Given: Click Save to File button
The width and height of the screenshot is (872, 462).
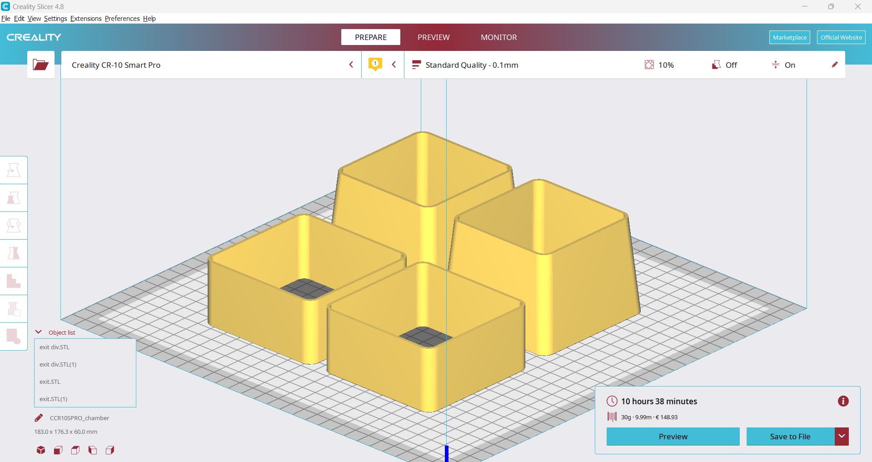Looking at the screenshot, I should [790, 437].
